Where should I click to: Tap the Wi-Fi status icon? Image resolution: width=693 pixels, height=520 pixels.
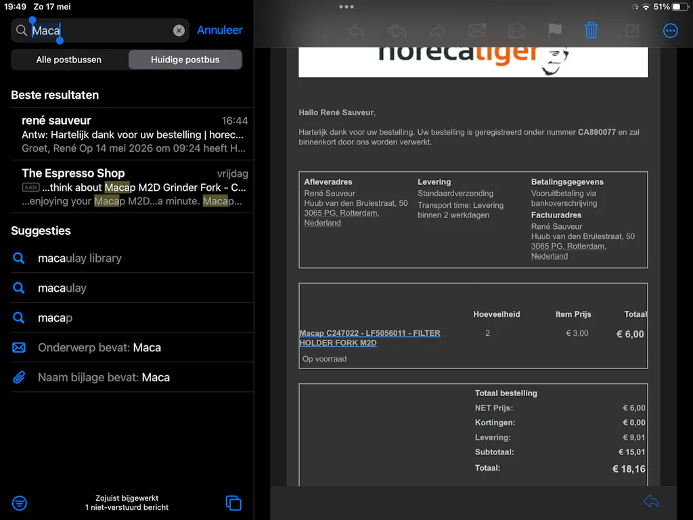point(646,7)
